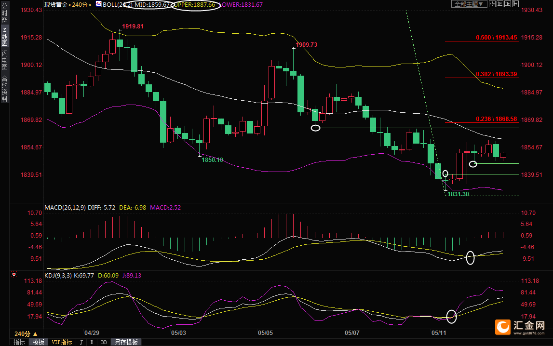Image resolution: width=553 pixels, height=346 pixels.
Task: Click the UPPER:1887.66 readout
Action: point(195,5)
